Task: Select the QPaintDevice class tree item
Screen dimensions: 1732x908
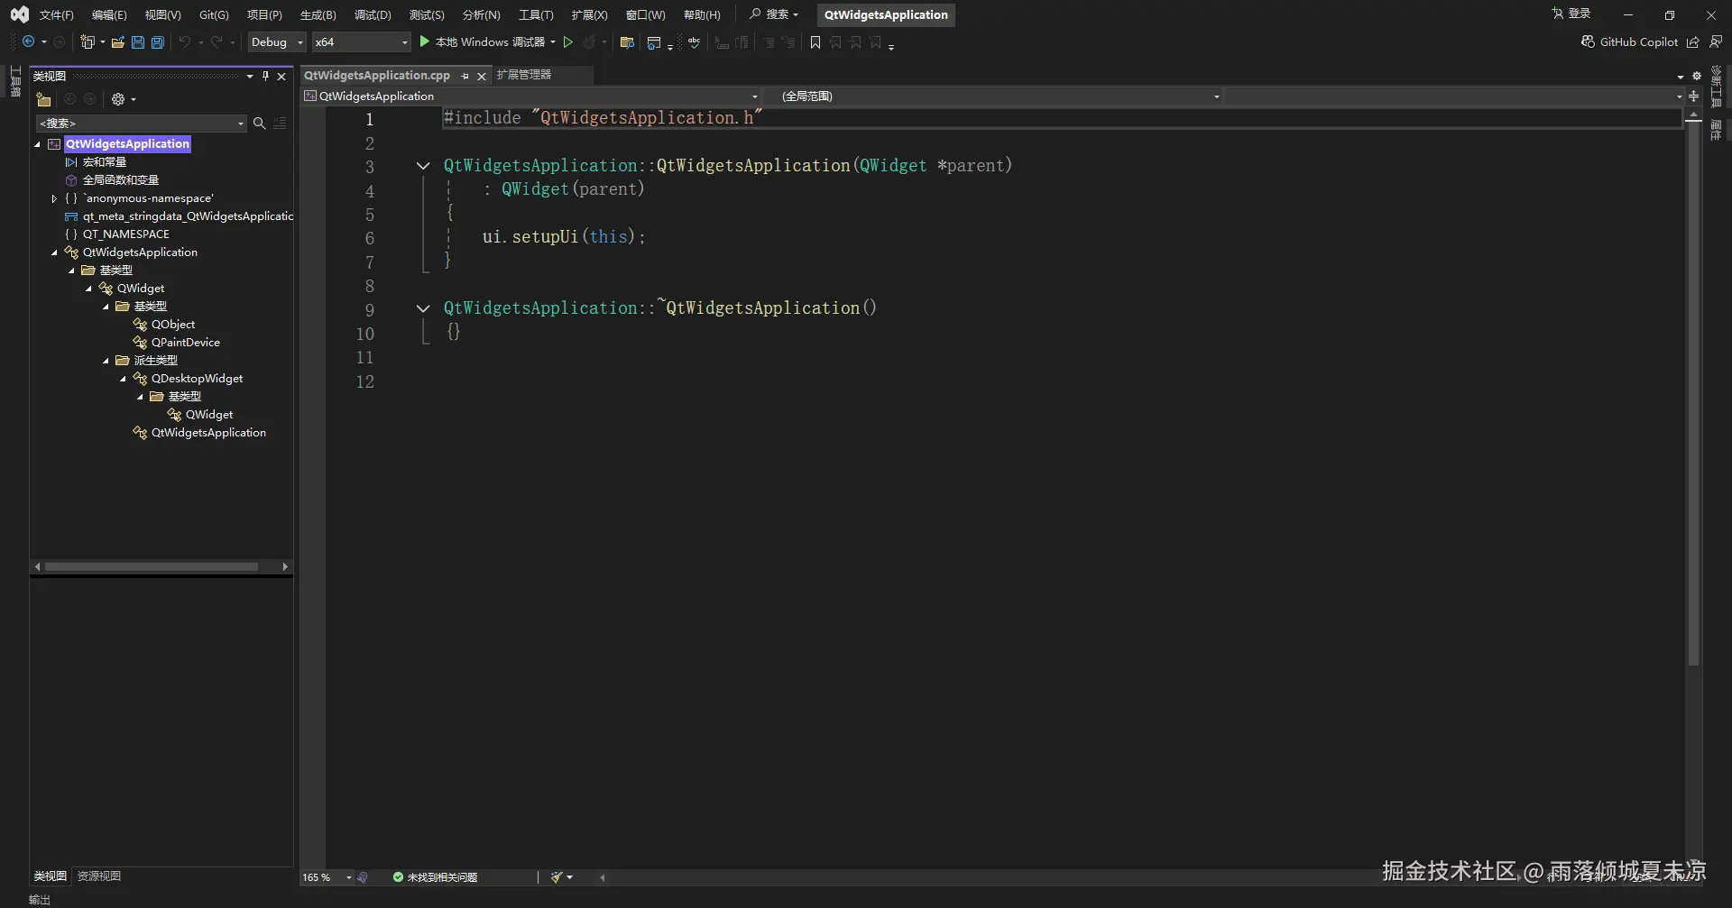Action: 185,343
